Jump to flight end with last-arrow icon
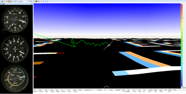This screenshot has height=94, width=186. pyautogui.click(x=48, y=2)
